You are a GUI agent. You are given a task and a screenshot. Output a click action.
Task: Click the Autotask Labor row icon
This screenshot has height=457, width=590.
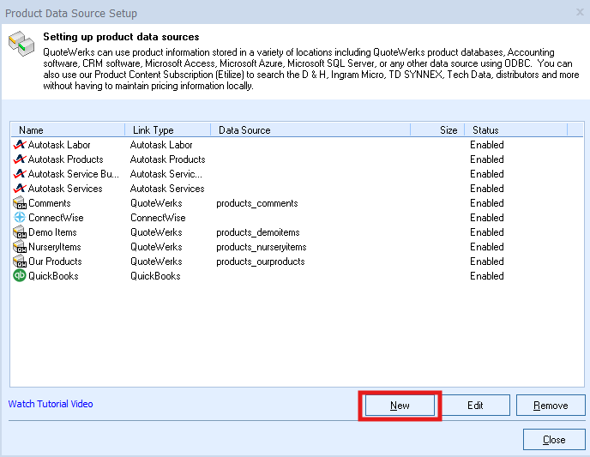point(21,145)
